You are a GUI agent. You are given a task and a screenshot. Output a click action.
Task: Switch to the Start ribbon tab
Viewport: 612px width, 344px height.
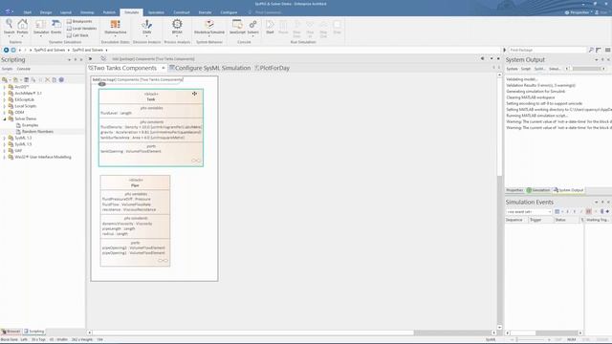coord(28,12)
